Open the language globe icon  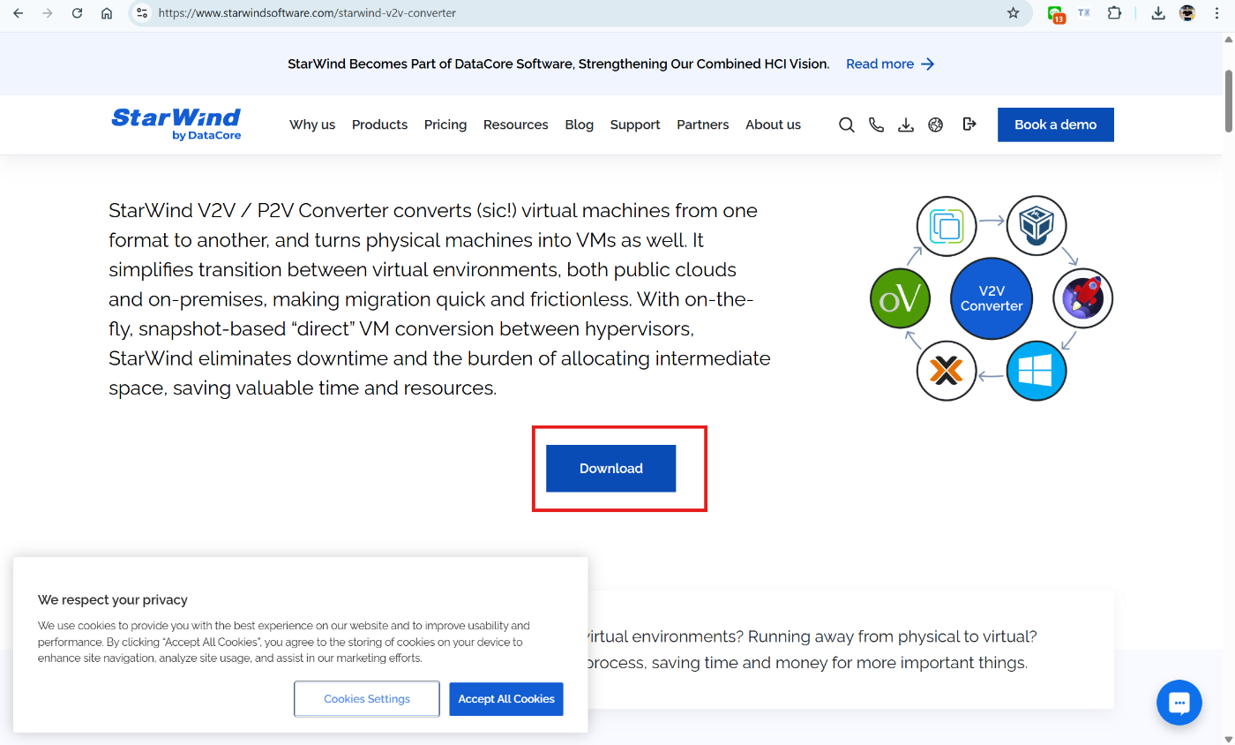pyautogui.click(x=936, y=124)
